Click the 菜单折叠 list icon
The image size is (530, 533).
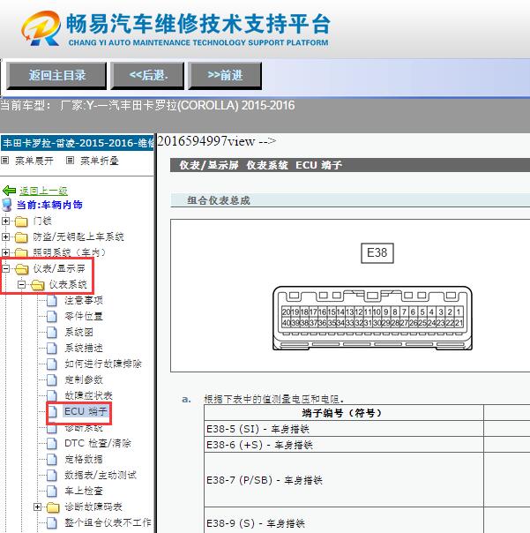[x=70, y=160]
